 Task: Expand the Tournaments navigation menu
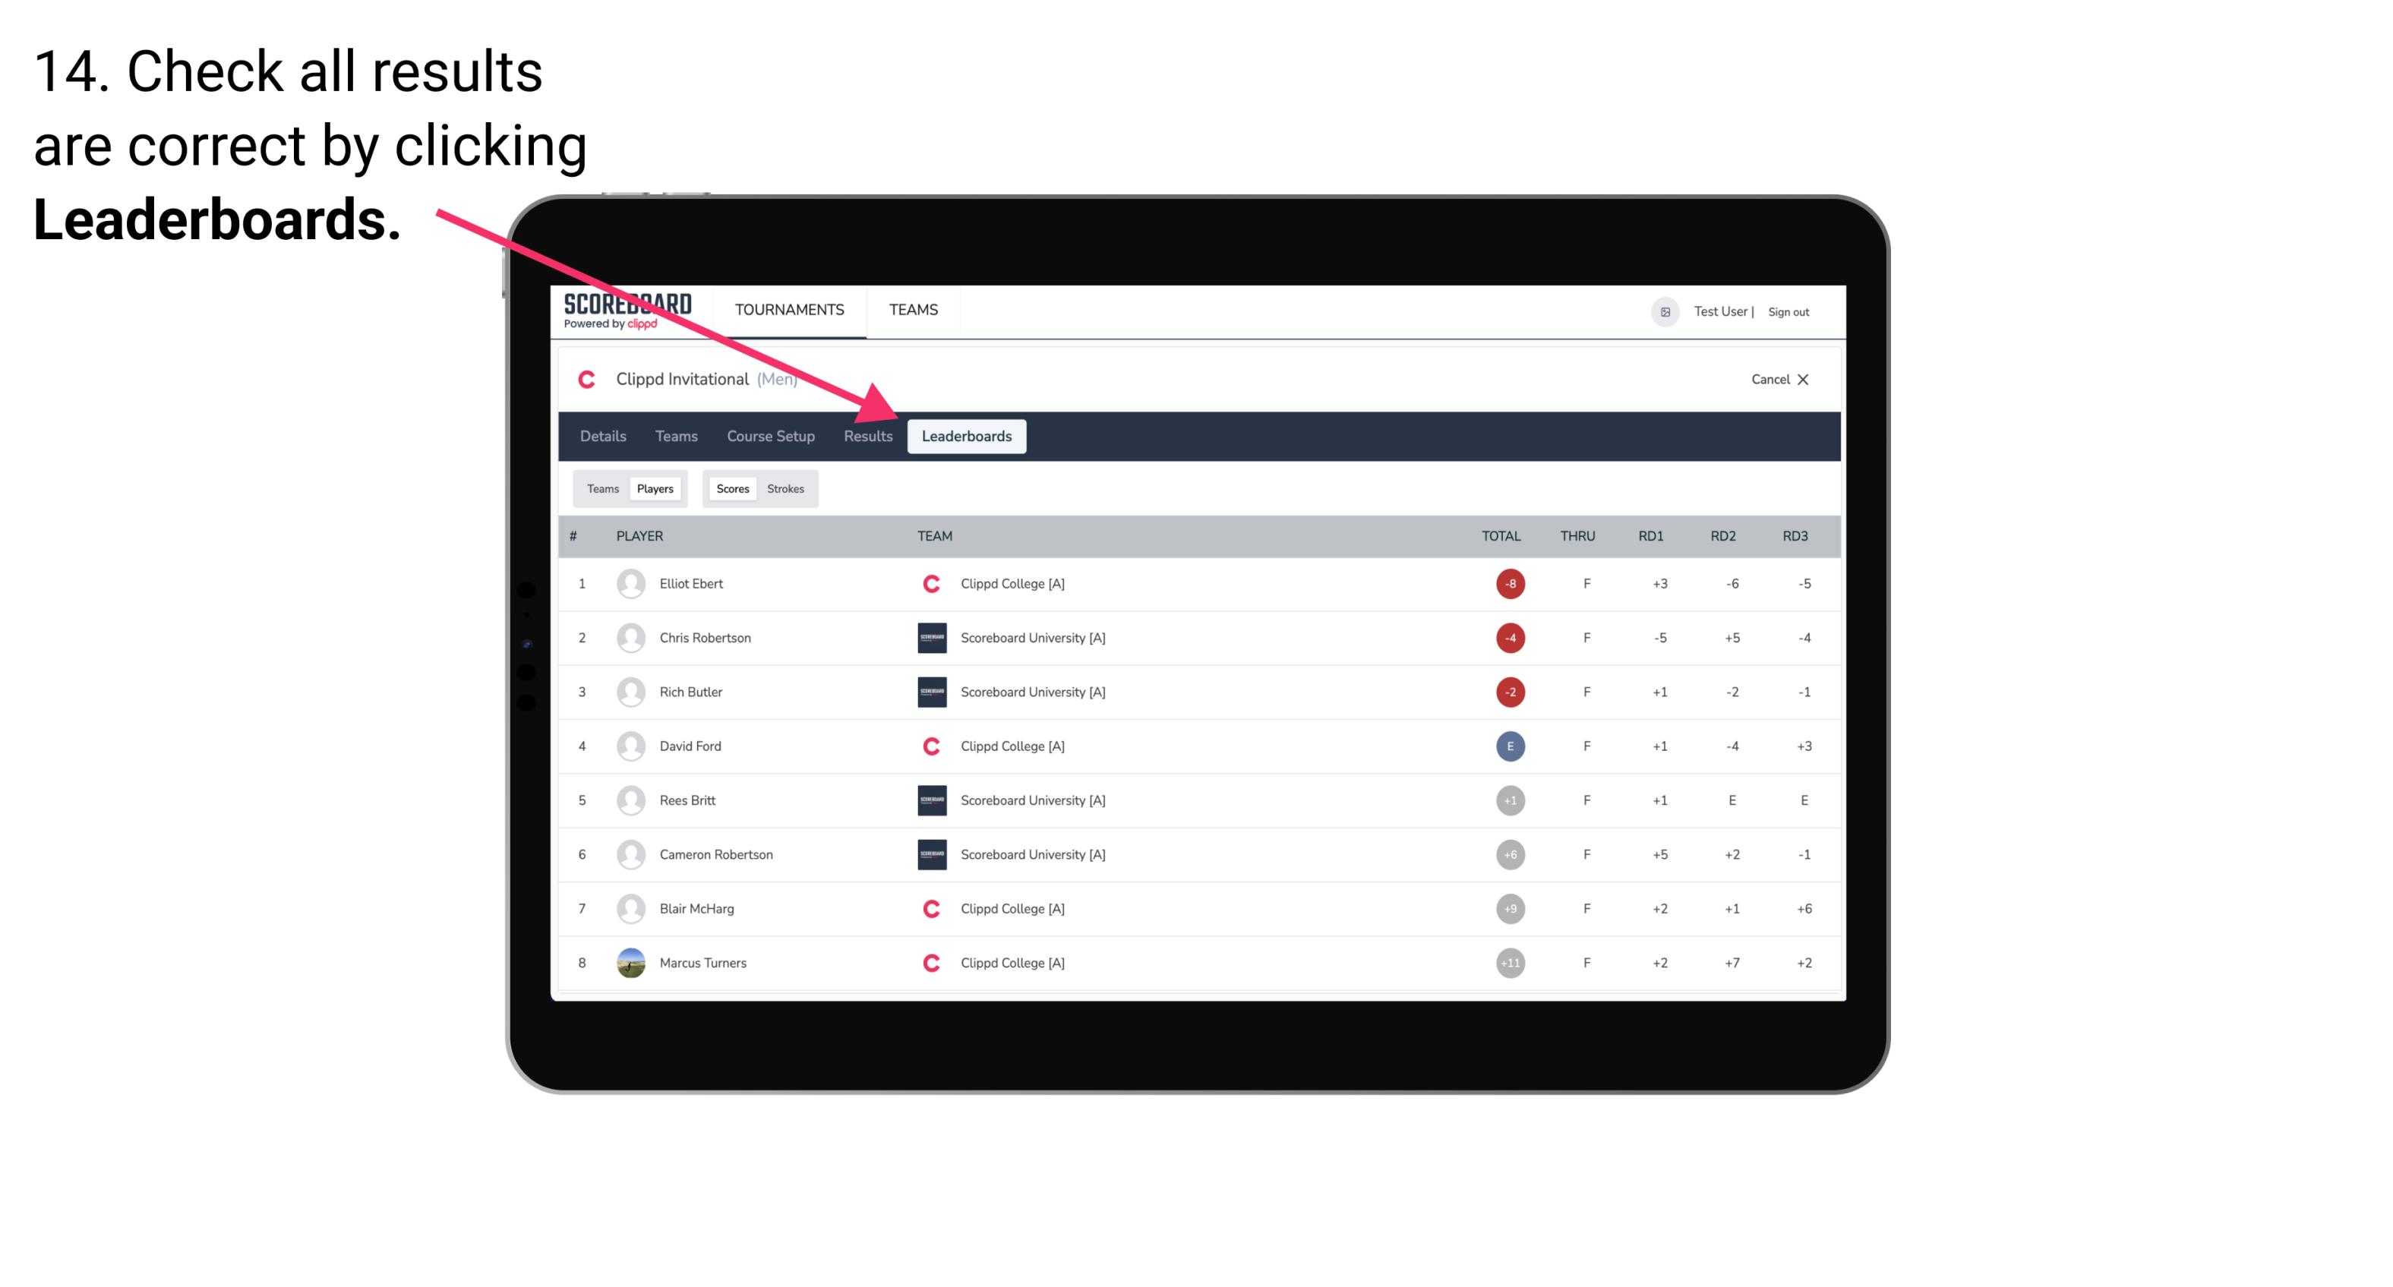(788, 309)
